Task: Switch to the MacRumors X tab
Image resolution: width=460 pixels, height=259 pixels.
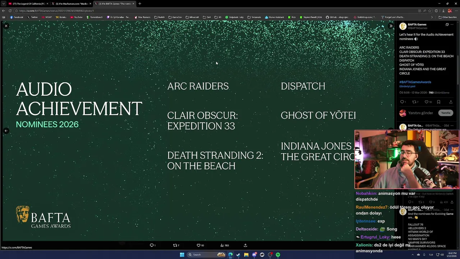Action: pos(71,4)
